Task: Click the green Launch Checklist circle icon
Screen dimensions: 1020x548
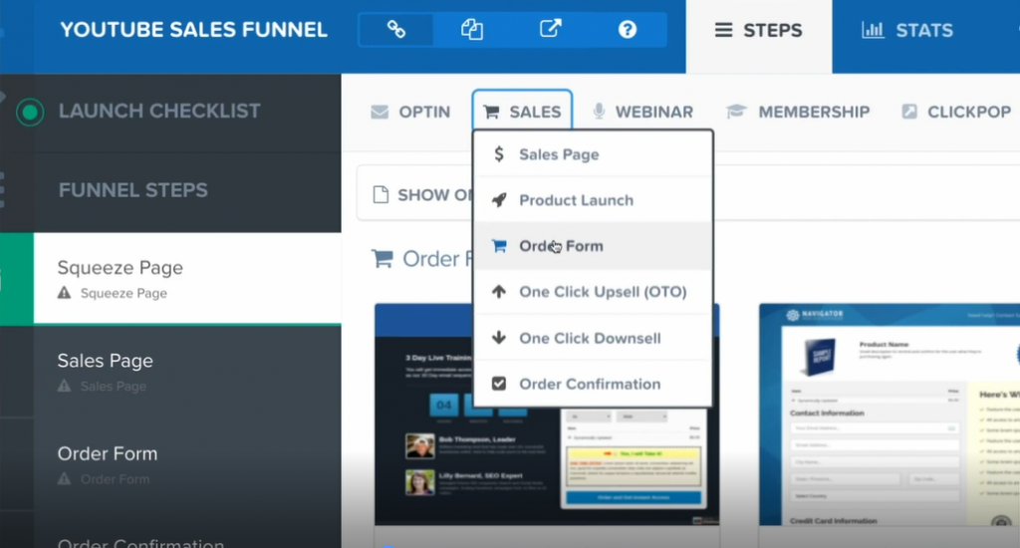Action: click(30, 112)
